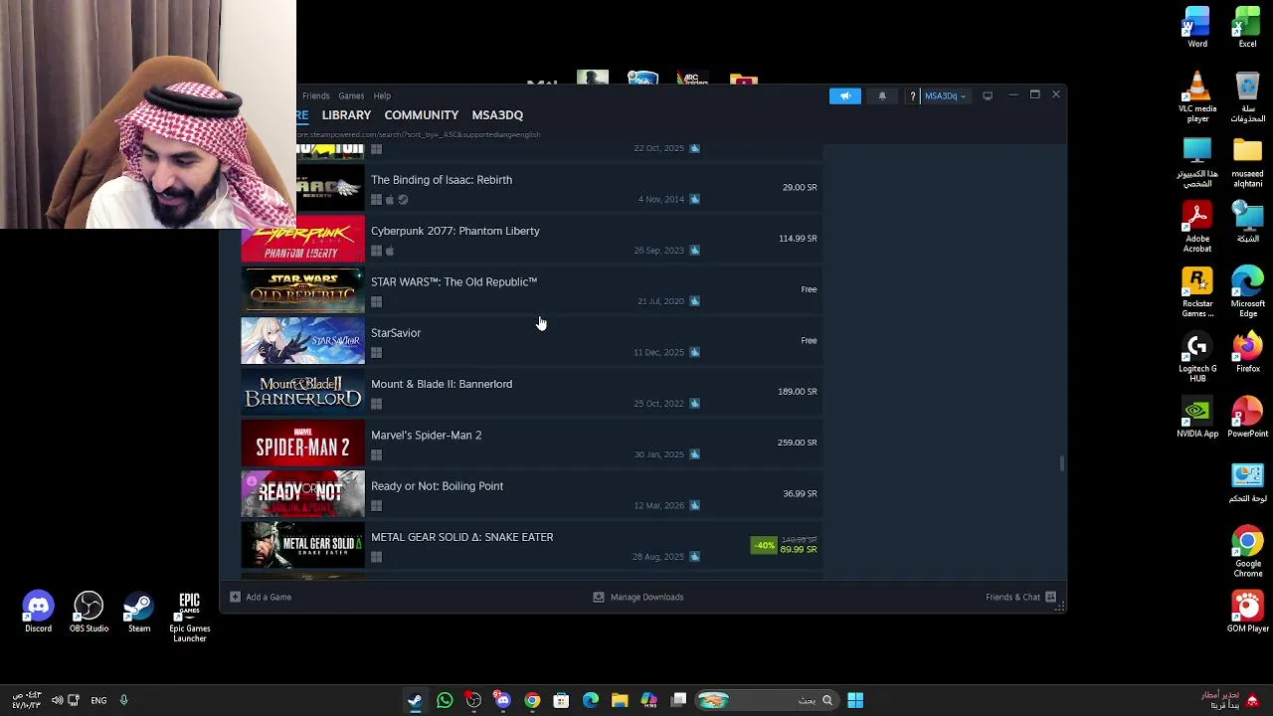1273x716 pixels.
Task: Click the Logitech G HUB desktop icon
Action: click(1197, 358)
